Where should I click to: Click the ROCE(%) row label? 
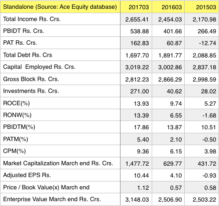[x=16, y=103]
